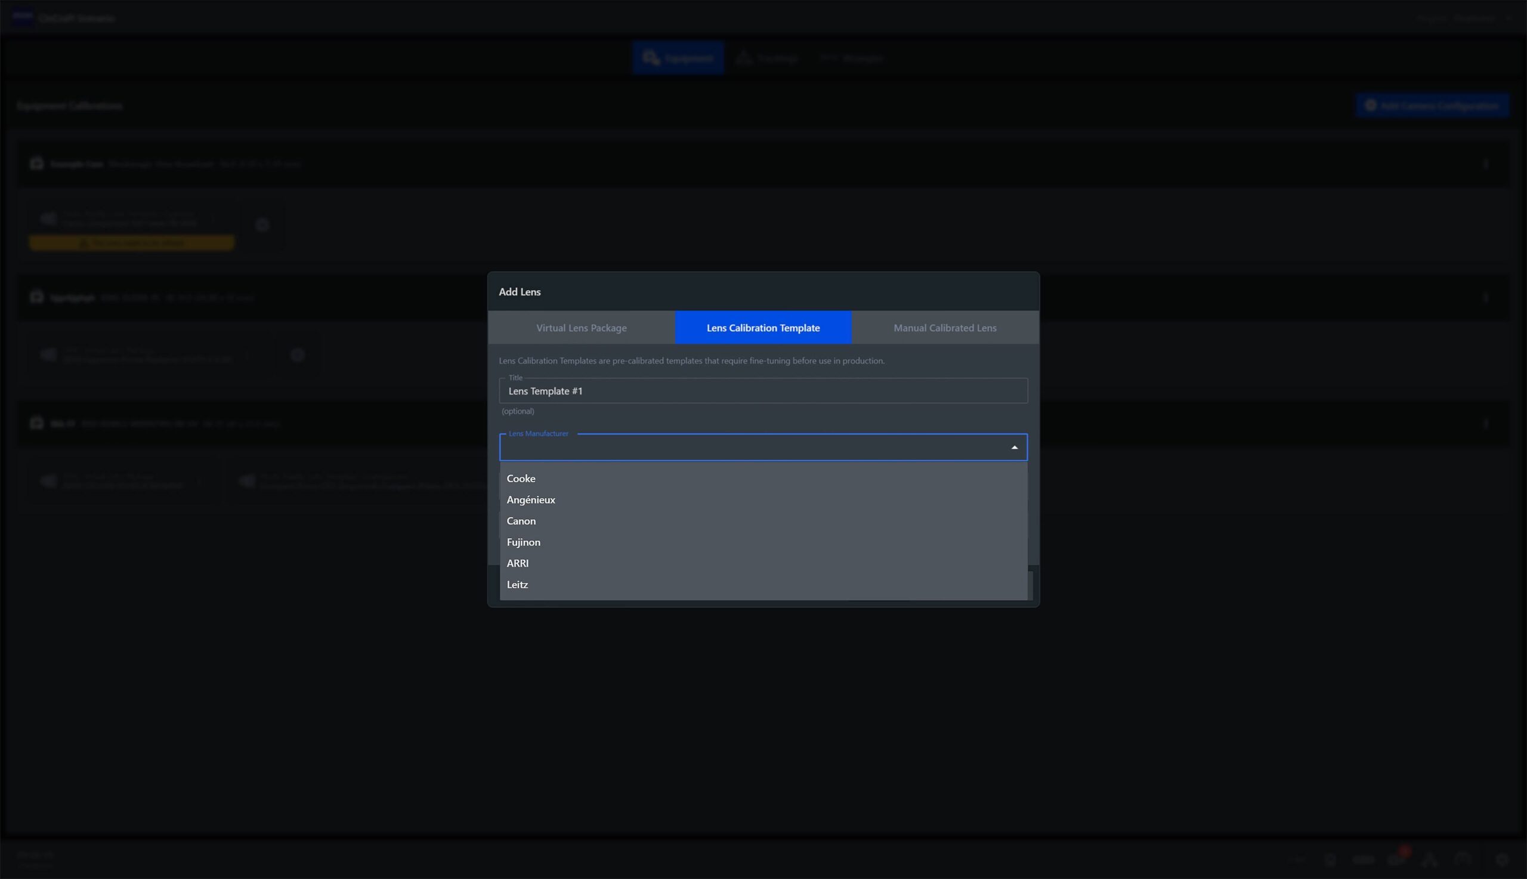Click the Add Camera Configuration button
Screen dimensions: 1527x879
pyautogui.click(x=1433, y=105)
